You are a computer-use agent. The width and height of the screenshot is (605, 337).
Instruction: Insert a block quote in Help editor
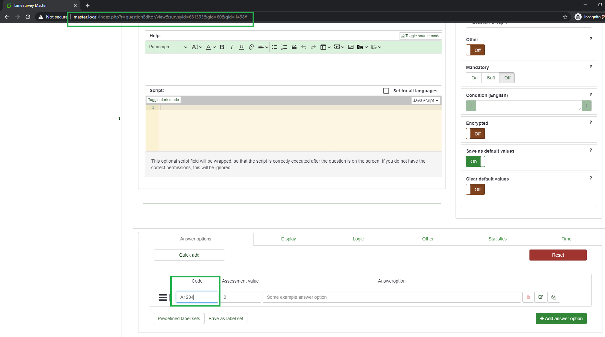[294, 47]
